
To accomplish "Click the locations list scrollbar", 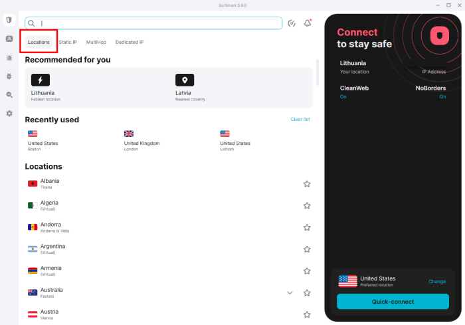I will coord(318,72).
